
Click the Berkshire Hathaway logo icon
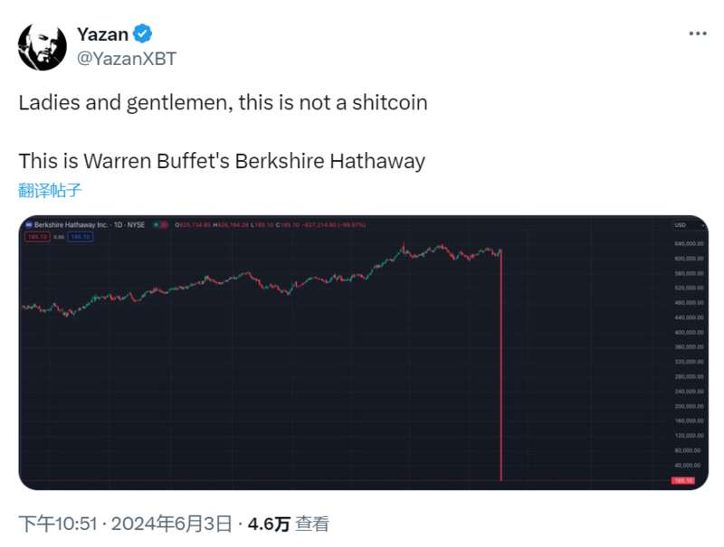click(30, 225)
